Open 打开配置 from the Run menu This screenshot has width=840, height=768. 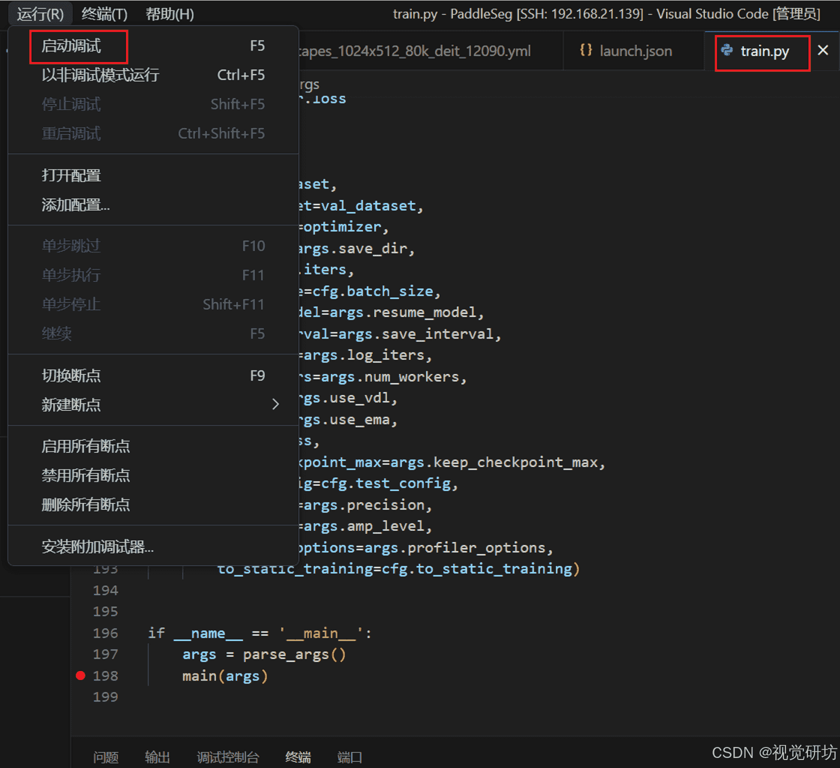pos(71,175)
